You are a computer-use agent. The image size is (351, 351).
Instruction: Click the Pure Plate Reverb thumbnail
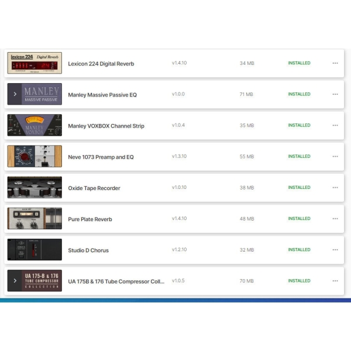[35, 218]
